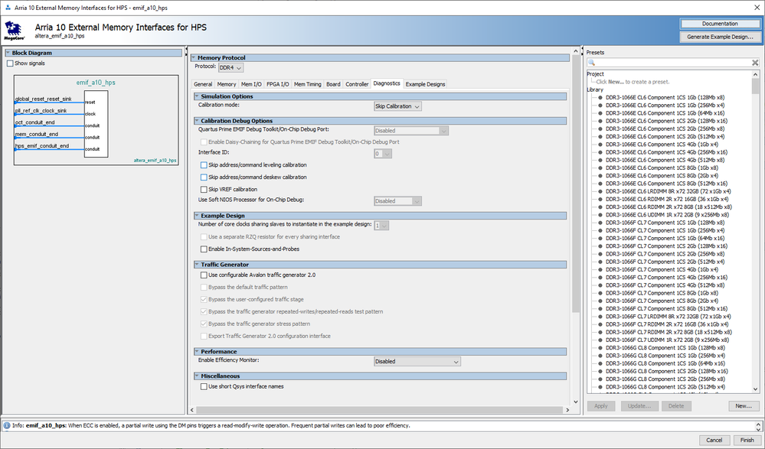The height and width of the screenshot is (449, 765).
Task: Expand the Enable Efficiency Monitor dropdown
Action: tap(417, 361)
